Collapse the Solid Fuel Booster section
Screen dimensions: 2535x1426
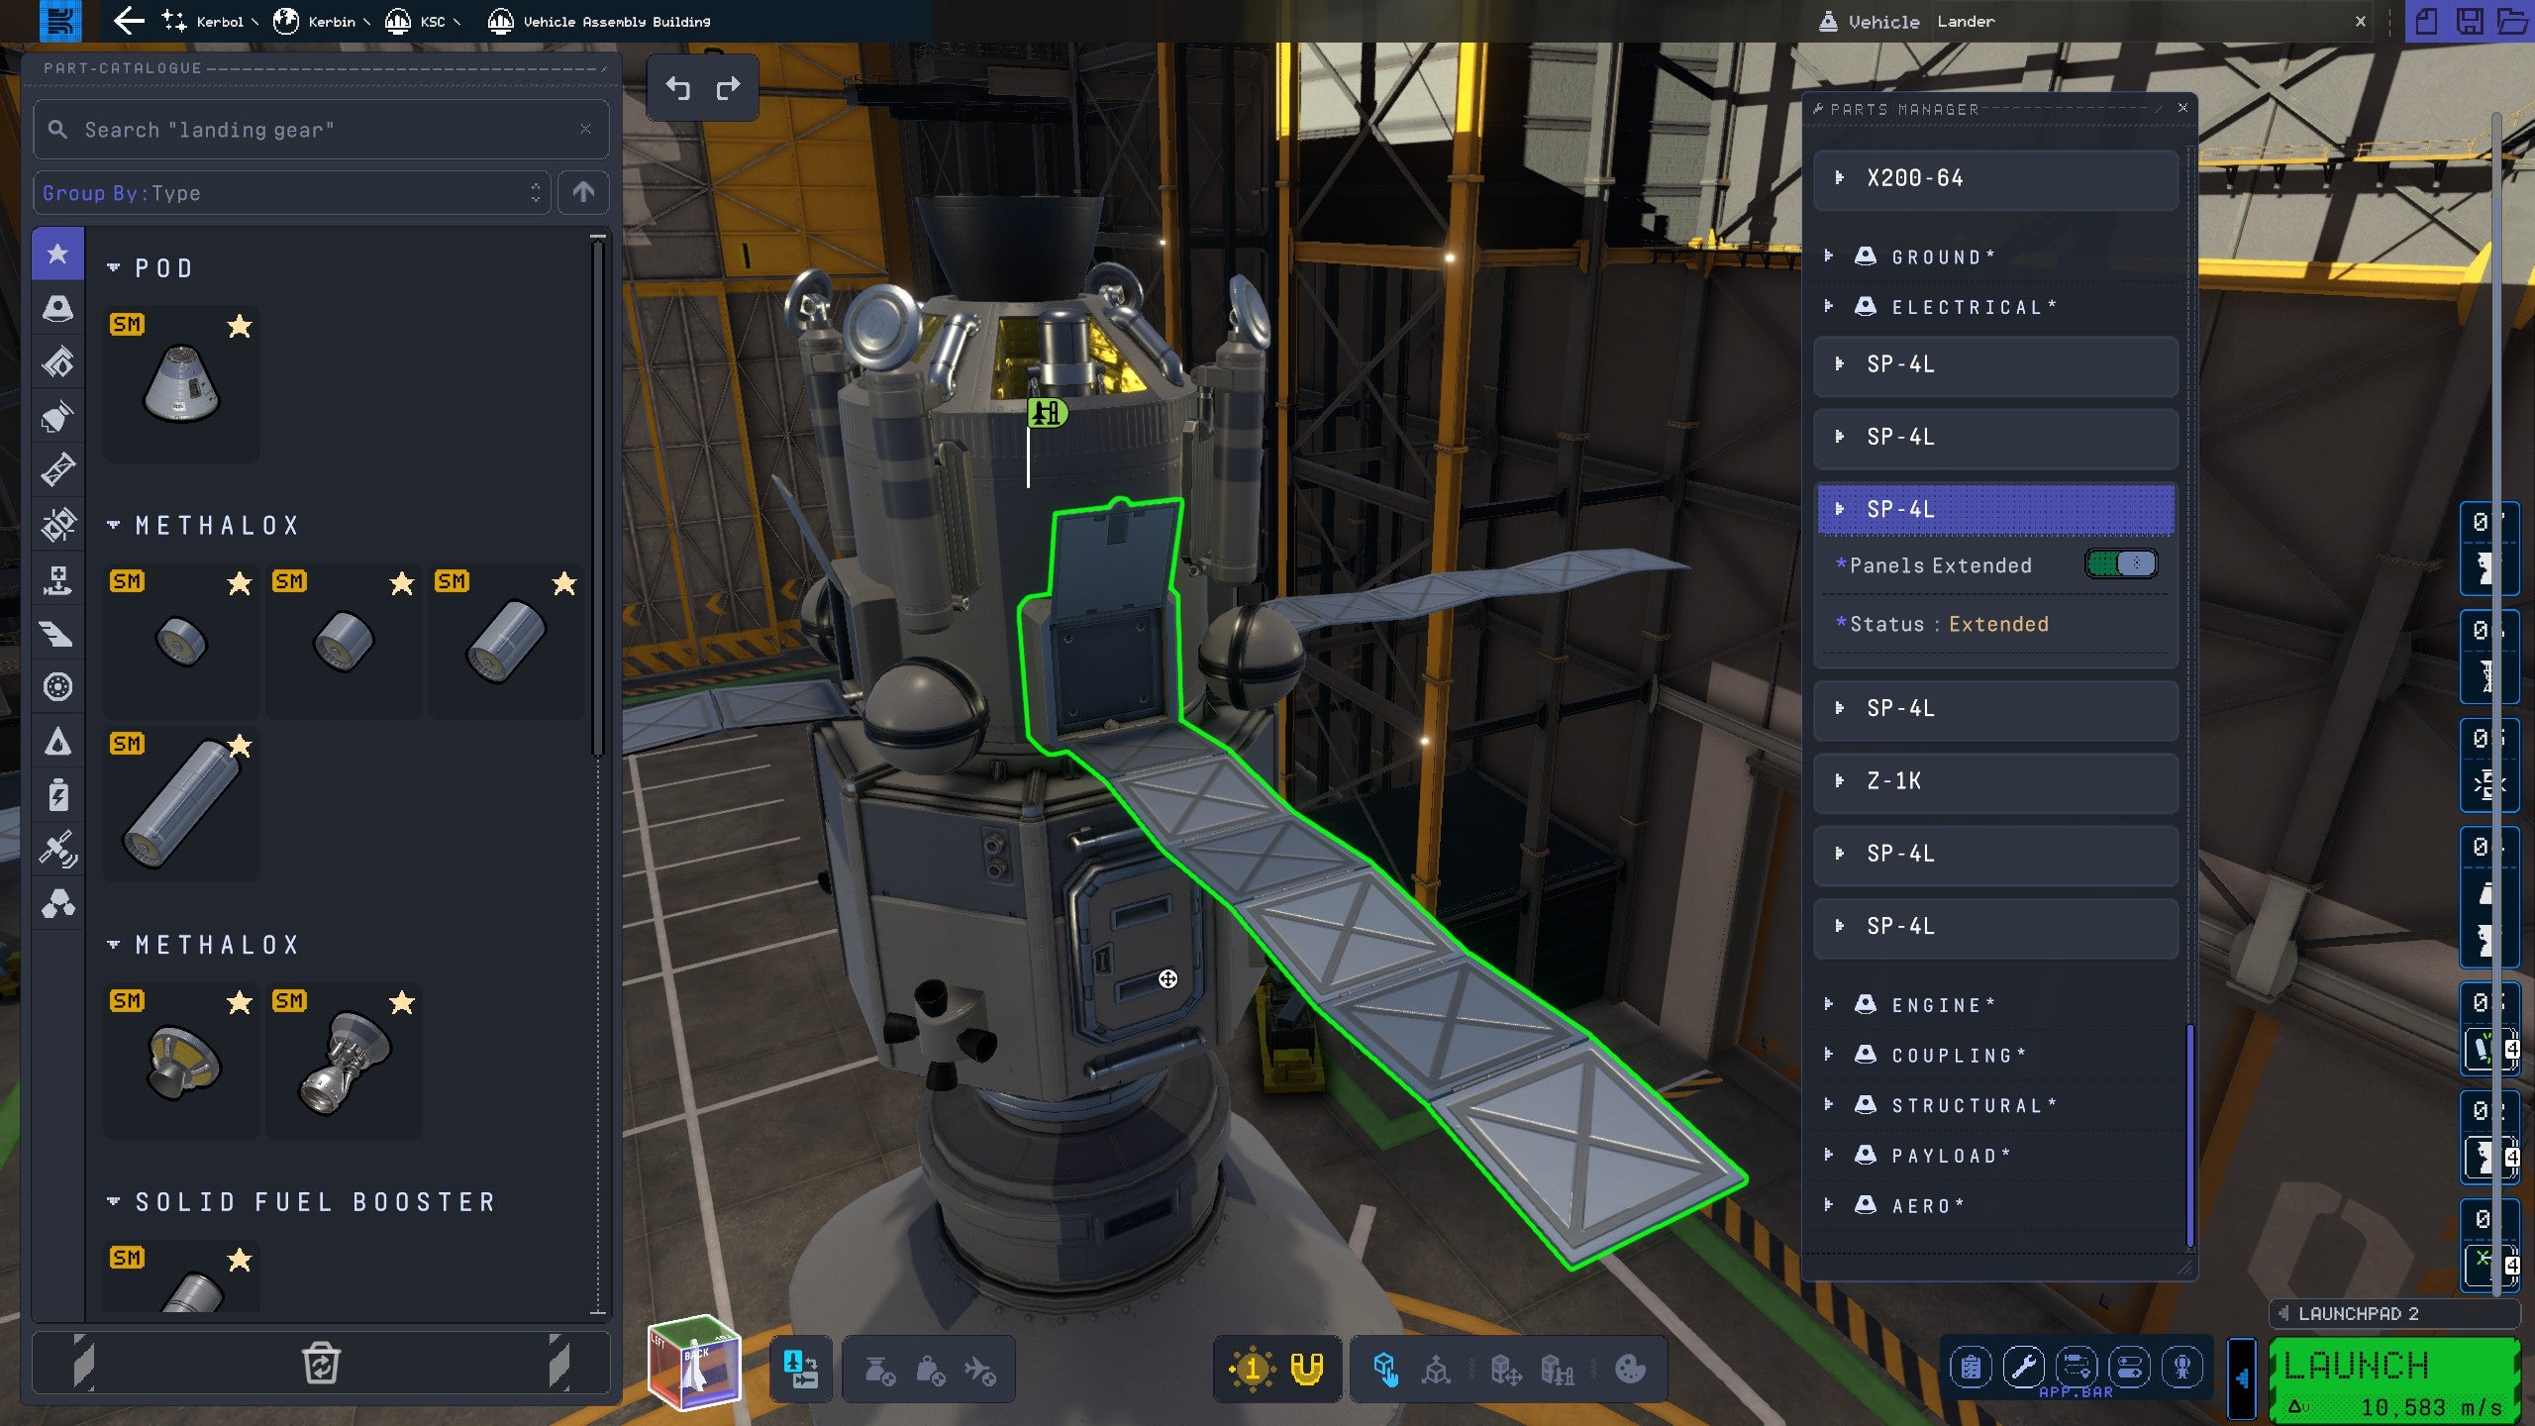(x=114, y=1201)
